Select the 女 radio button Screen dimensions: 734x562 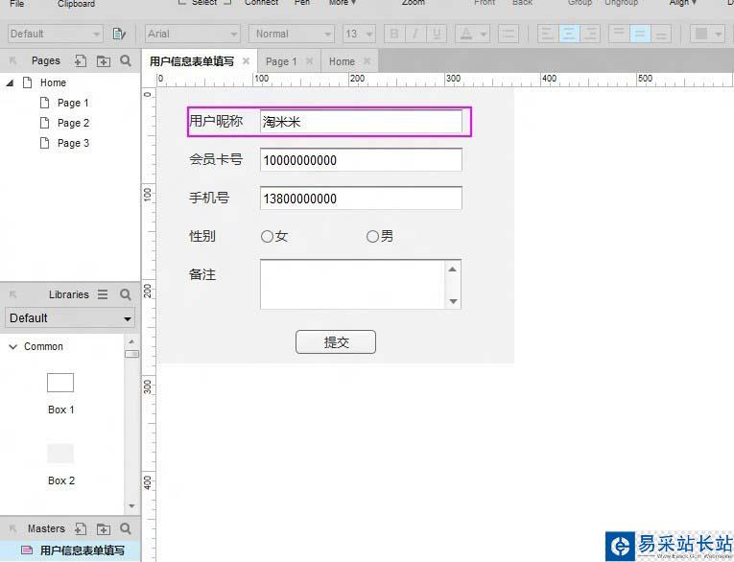tap(267, 236)
